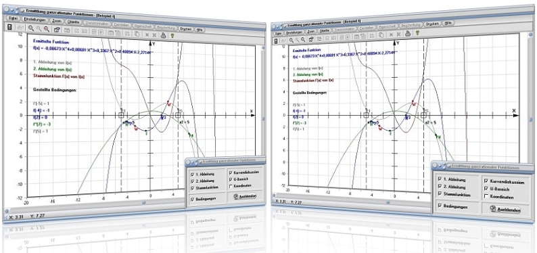Open Zoom menu in left window
This screenshot has width=537, height=253.
(x=57, y=21)
